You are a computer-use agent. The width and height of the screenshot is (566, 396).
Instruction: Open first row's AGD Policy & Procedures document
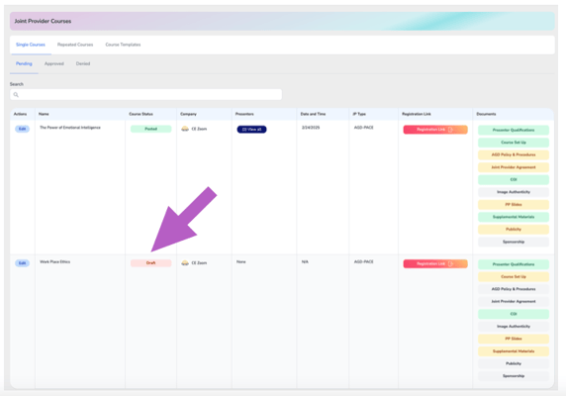coord(514,154)
